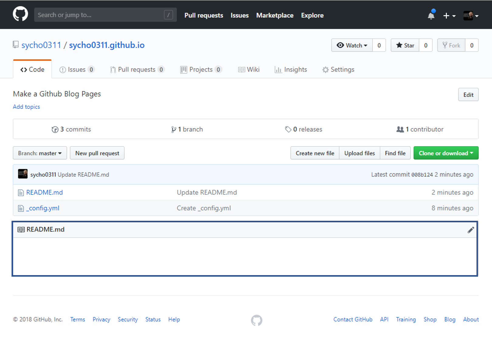Open latest commit hash 008b124
This screenshot has height=338, width=492.
click(x=422, y=175)
